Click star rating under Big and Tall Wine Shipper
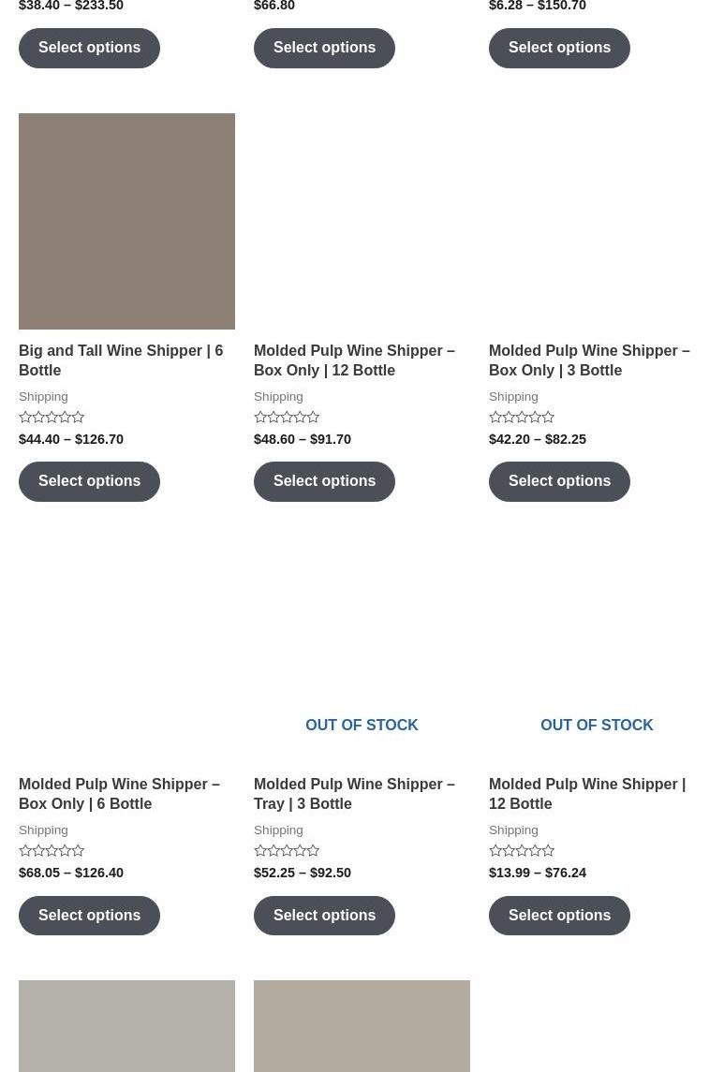Viewport: 724px width, 1072px height. point(52,418)
